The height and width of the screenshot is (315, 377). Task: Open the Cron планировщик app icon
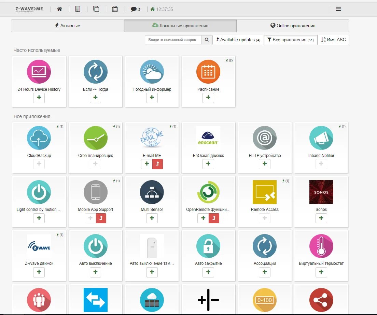(x=96, y=138)
